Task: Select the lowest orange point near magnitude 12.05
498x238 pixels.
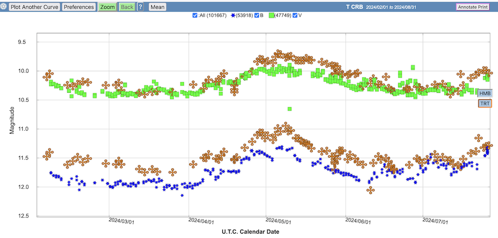Action: [x=371, y=190]
